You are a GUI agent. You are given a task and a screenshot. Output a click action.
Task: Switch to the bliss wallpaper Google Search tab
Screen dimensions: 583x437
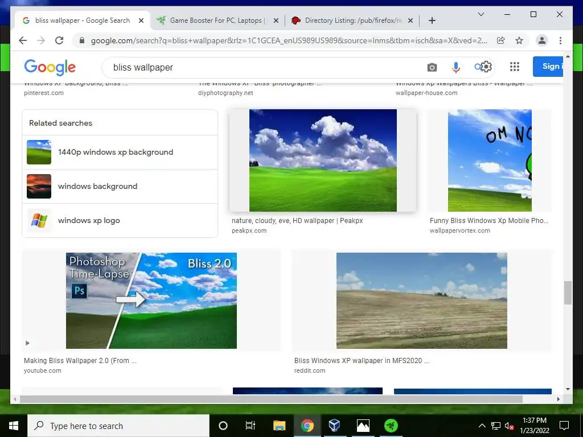point(83,20)
